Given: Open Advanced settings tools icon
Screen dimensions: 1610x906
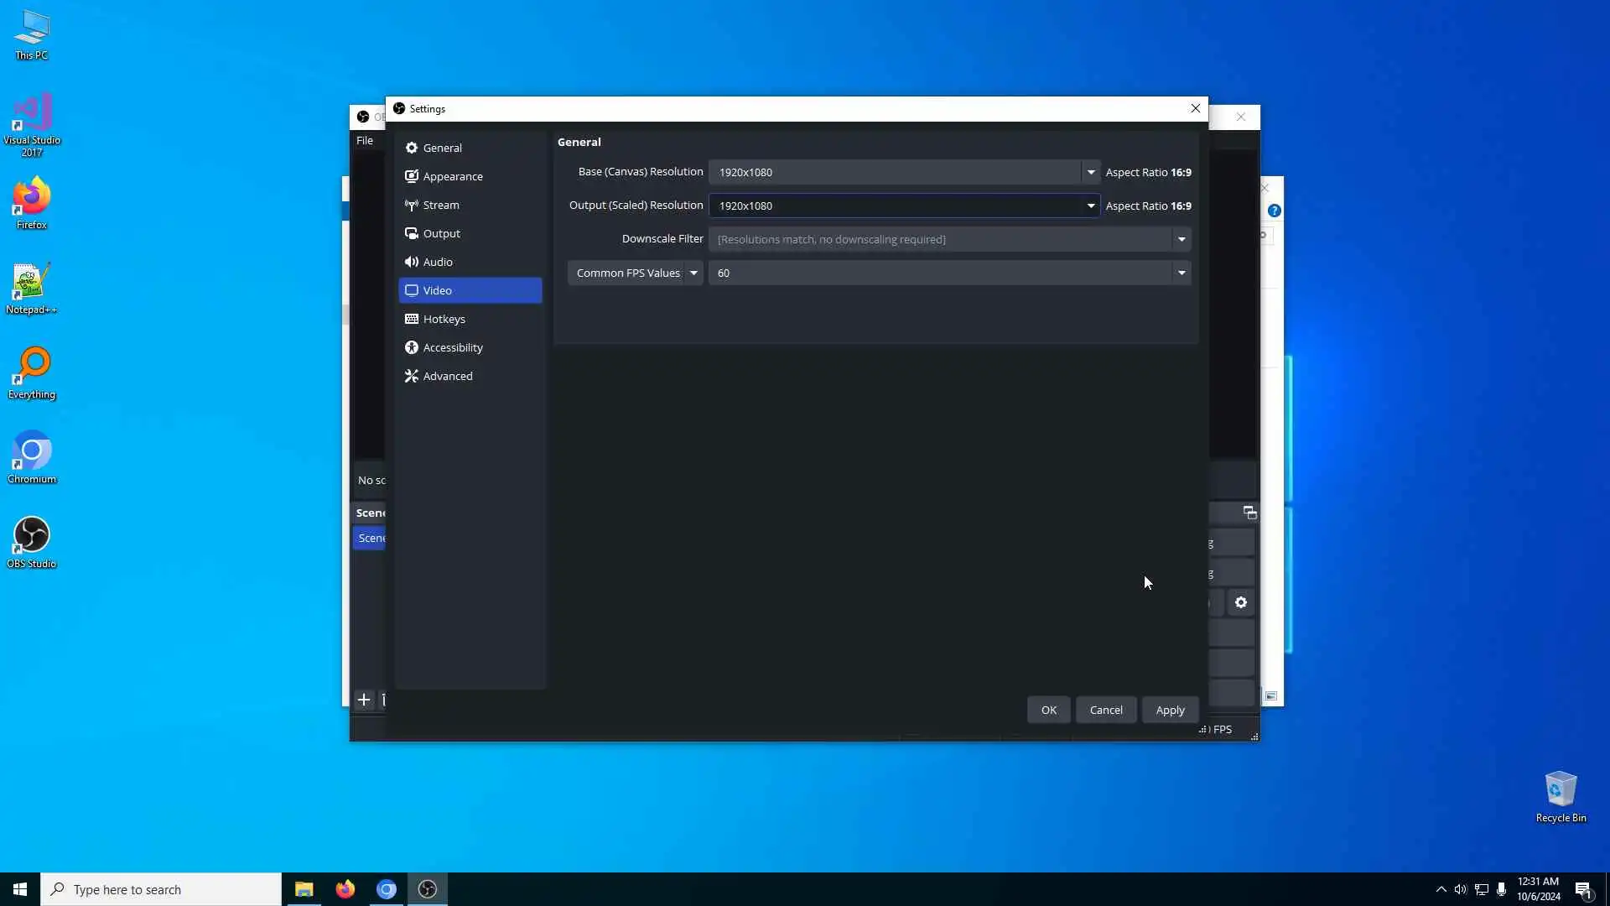Looking at the screenshot, I should point(447,376).
